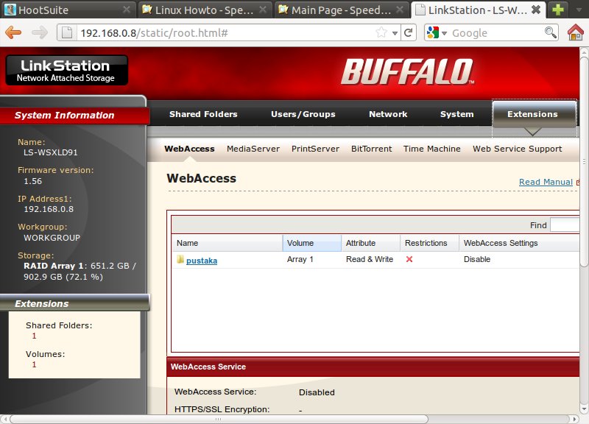This screenshot has width=589, height=424.
Task: Click the horizontal scrollbar thumb
Action: point(219,419)
